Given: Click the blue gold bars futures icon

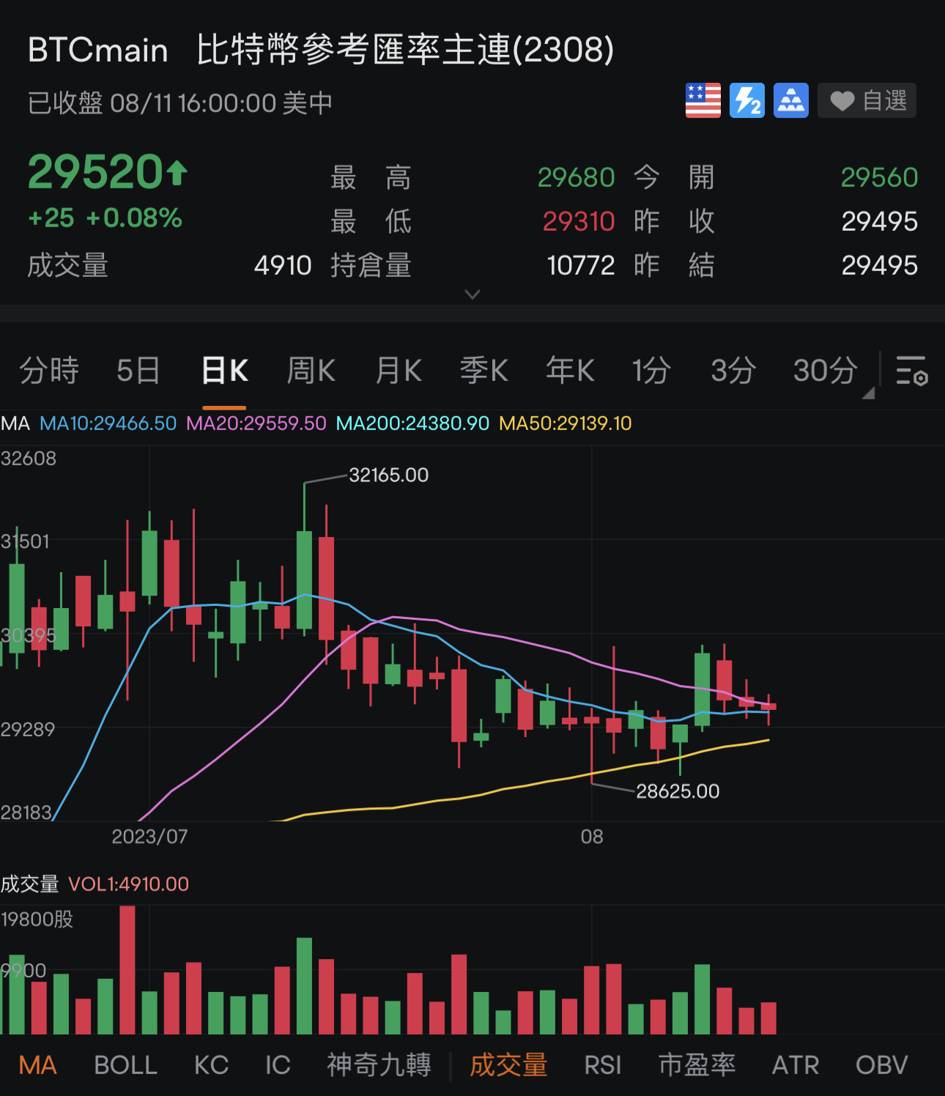Looking at the screenshot, I should pyautogui.click(x=790, y=100).
